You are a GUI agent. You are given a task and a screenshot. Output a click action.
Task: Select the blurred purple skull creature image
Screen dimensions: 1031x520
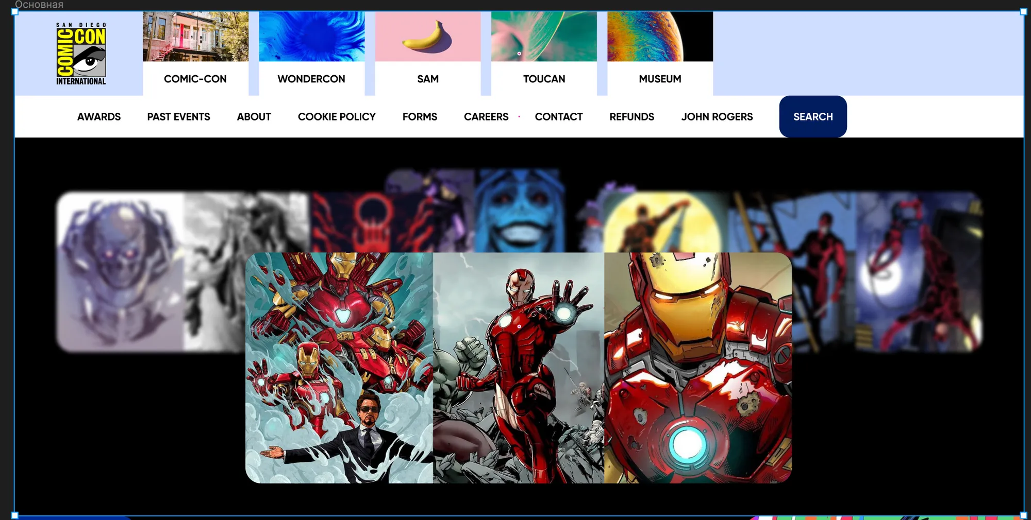pos(120,272)
